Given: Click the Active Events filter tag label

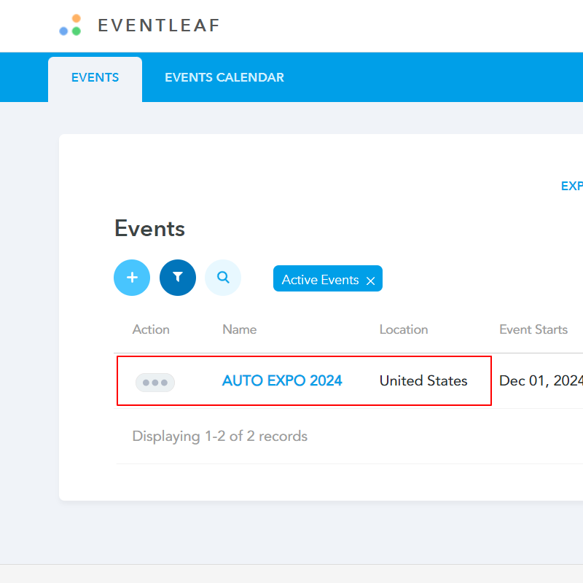Looking at the screenshot, I should point(320,280).
